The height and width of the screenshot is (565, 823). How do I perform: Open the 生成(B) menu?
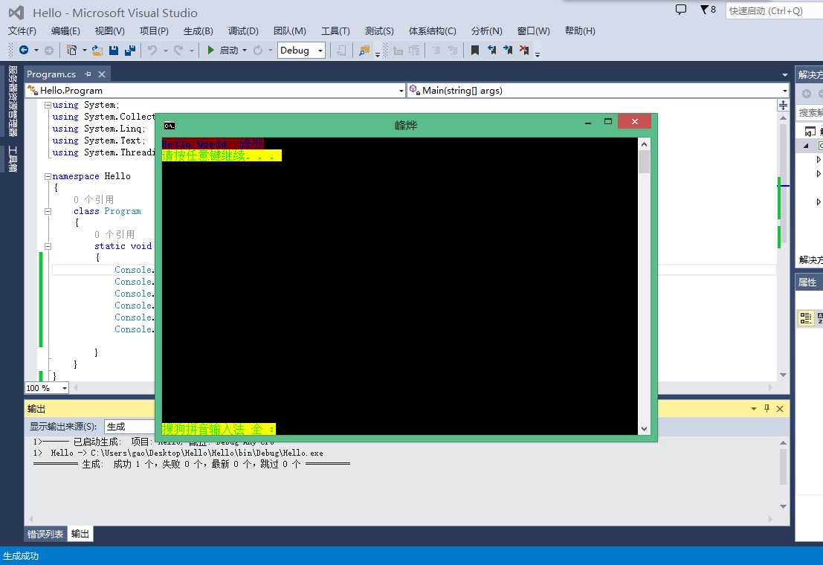point(199,31)
